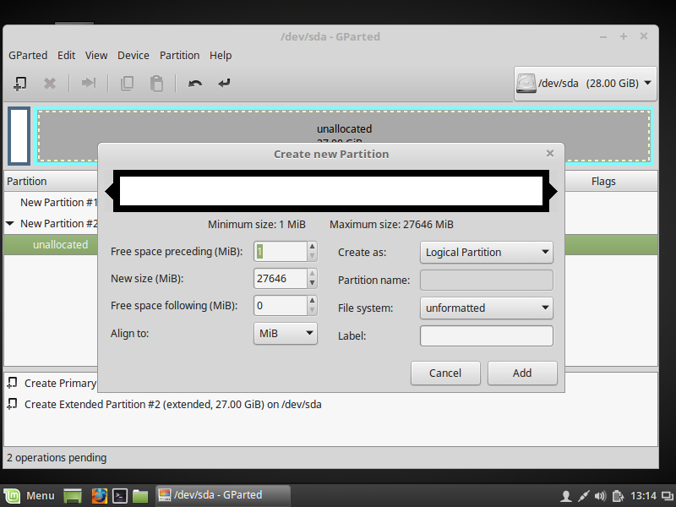676x507 pixels.
Task: Click the Resize/Move toolbar icon
Action: point(89,83)
